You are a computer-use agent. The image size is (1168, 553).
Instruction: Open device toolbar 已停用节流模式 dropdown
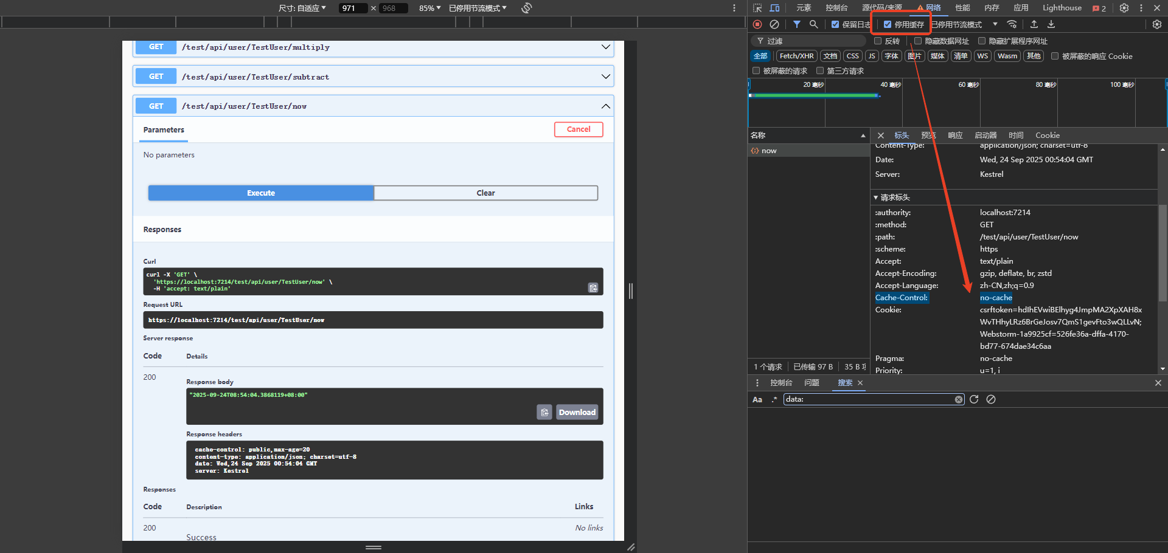tap(478, 8)
